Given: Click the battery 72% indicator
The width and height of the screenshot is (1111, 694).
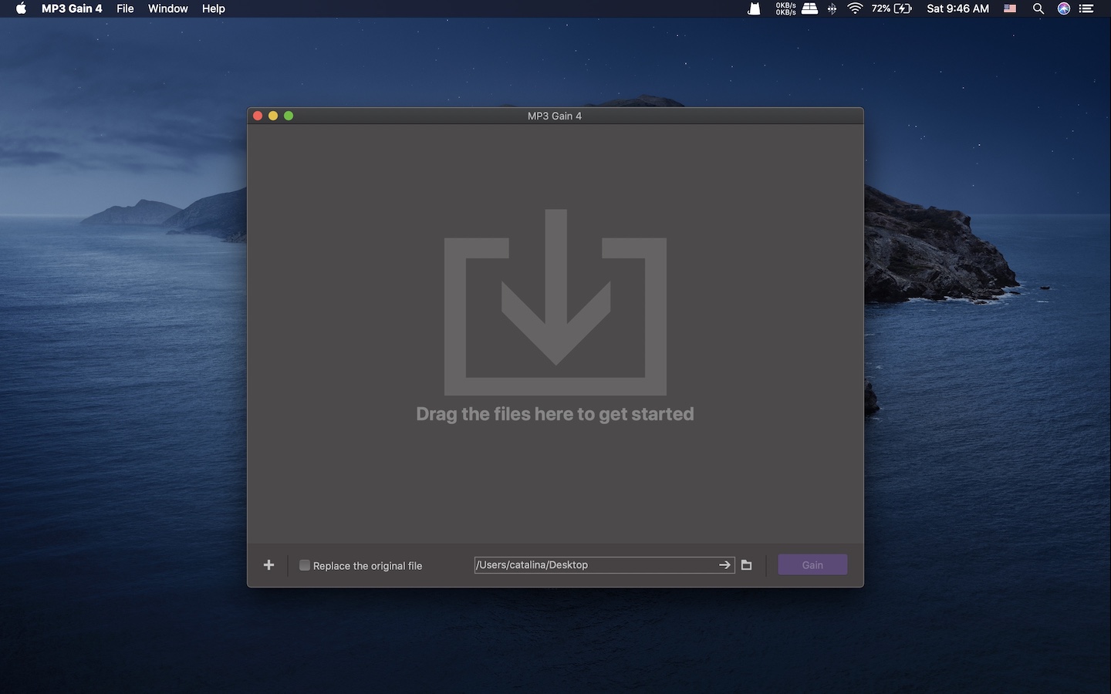Looking at the screenshot, I should click(x=891, y=8).
